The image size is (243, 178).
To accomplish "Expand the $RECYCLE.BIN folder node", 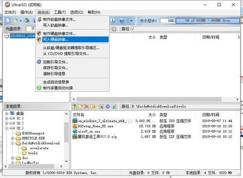I will [x=13, y=138].
